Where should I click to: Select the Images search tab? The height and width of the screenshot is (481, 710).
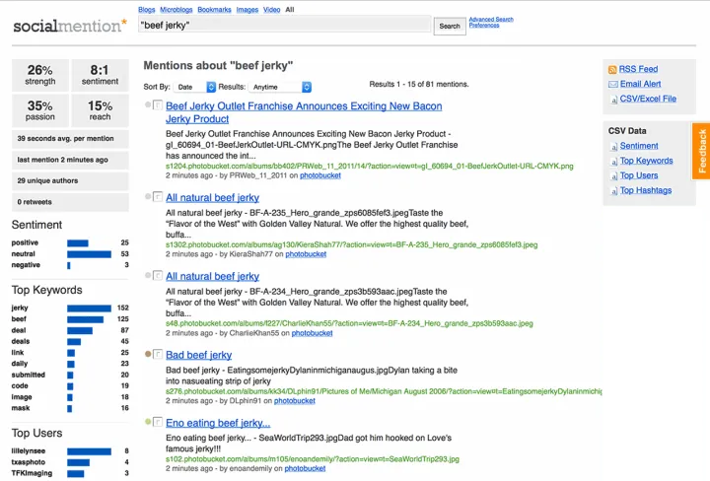[x=248, y=9]
